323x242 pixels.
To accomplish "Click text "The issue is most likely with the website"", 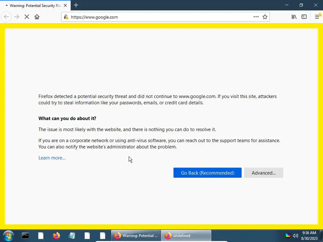I will (x=80, y=130).
